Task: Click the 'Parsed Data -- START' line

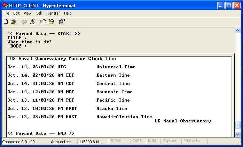Action: tap(44, 34)
